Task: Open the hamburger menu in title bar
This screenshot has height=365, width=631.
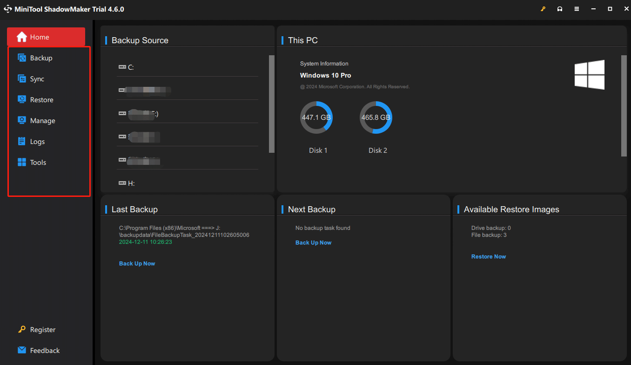Action: [x=577, y=9]
